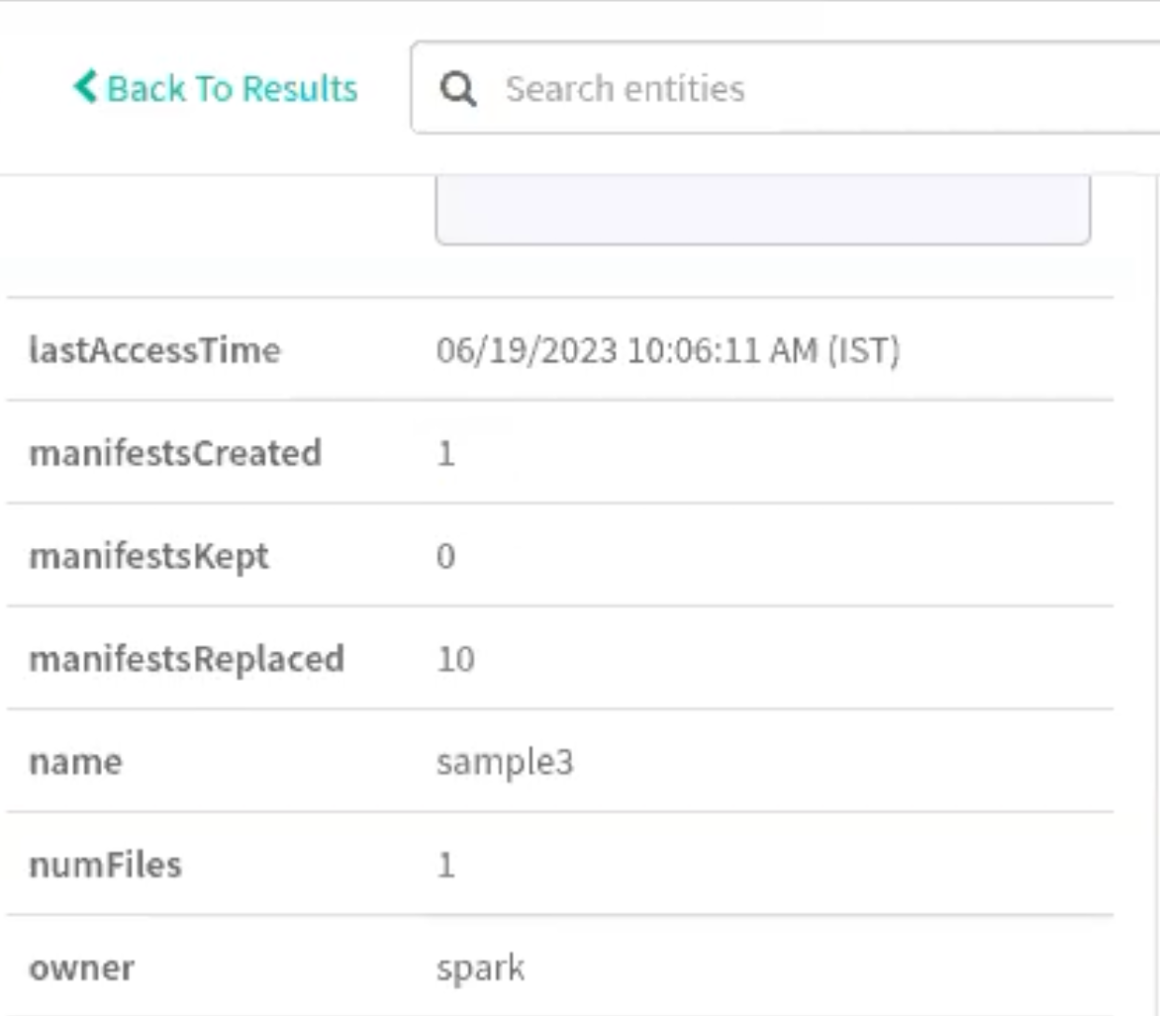
Task: Select the lastAccessTime property label
Action: tap(154, 350)
